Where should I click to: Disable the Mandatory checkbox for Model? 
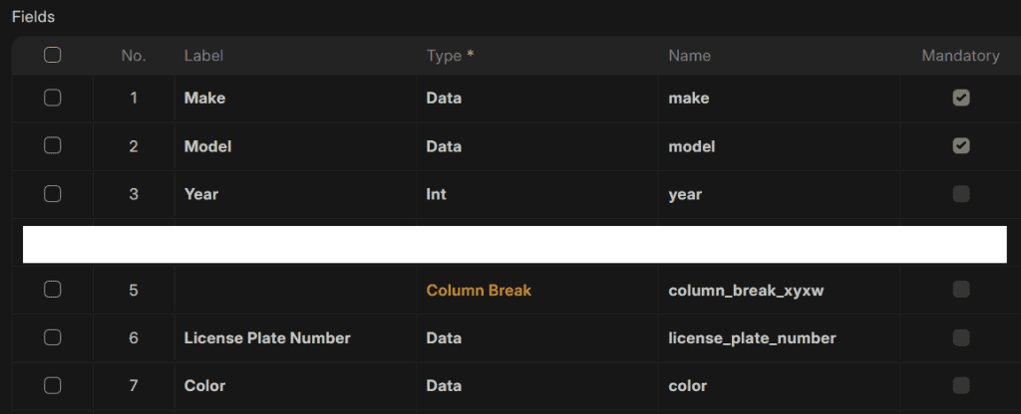click(960, 145)
